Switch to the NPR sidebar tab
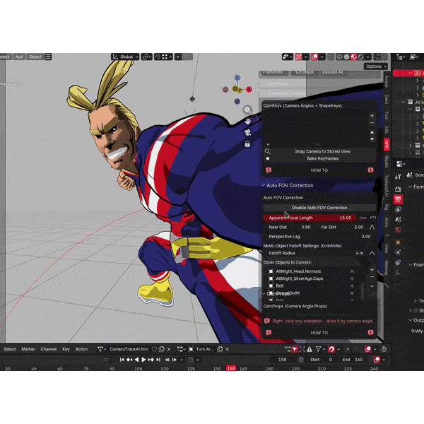The image size is (424, 424). click(x=387, y=145)
